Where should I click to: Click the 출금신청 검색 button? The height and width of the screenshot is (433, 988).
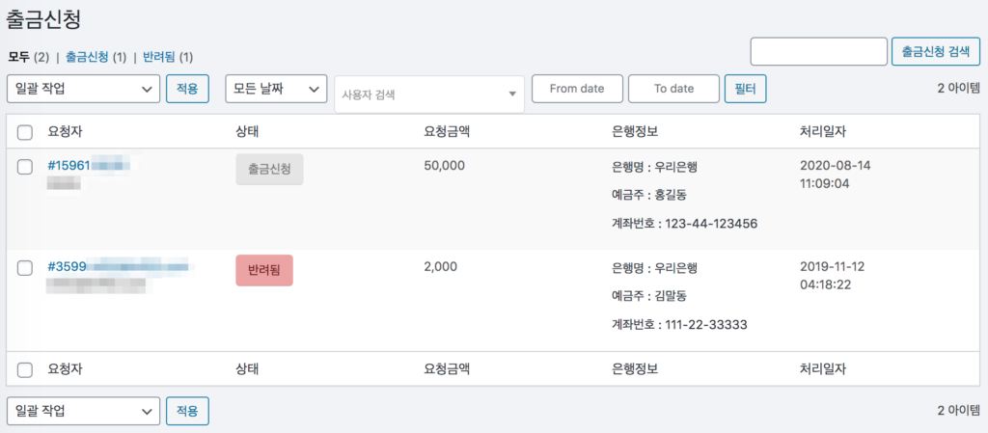(935, 52)
